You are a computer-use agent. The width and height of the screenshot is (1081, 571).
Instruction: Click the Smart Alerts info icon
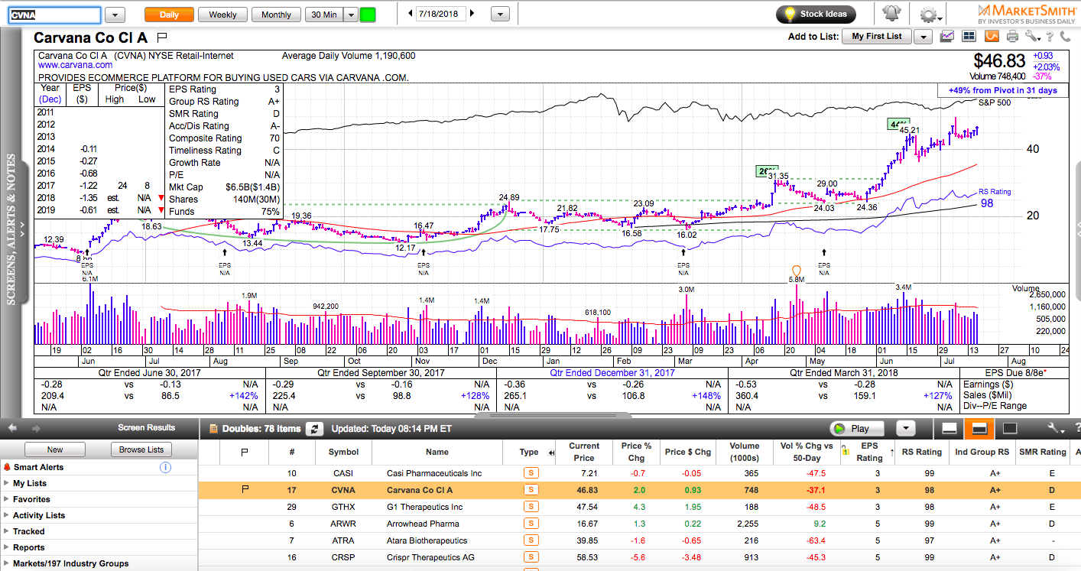point(166,467)
